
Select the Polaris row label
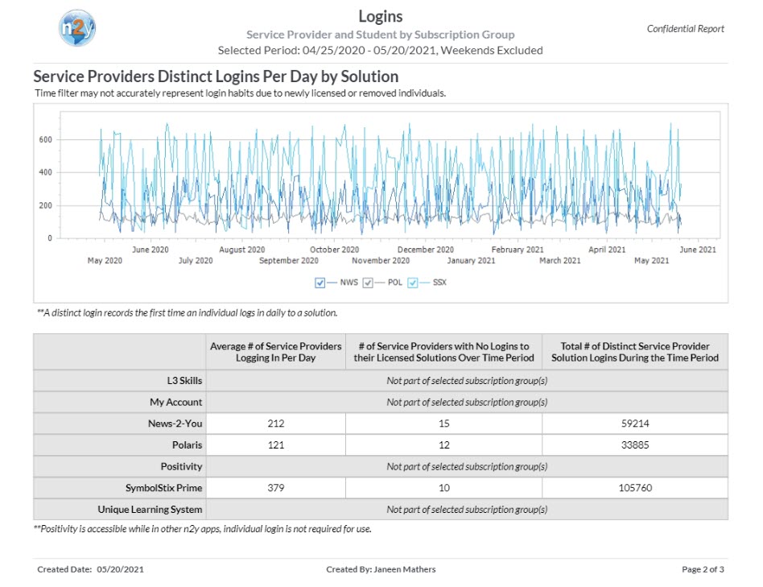[187, 444]
